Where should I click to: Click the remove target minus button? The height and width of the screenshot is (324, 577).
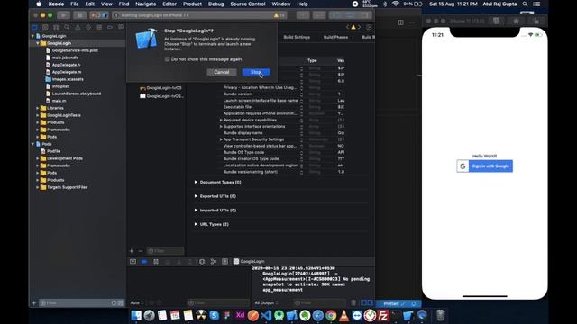(x=141, y=251)
